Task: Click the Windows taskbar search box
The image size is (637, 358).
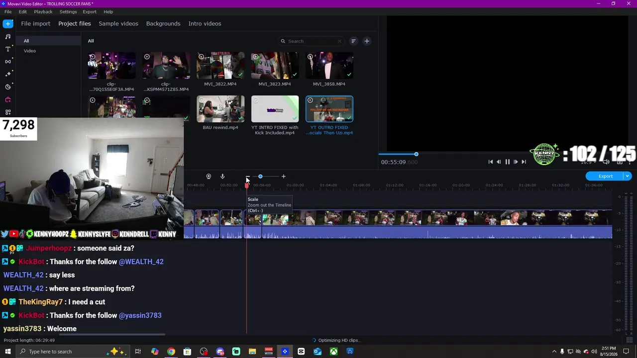Action: (74, 352)
